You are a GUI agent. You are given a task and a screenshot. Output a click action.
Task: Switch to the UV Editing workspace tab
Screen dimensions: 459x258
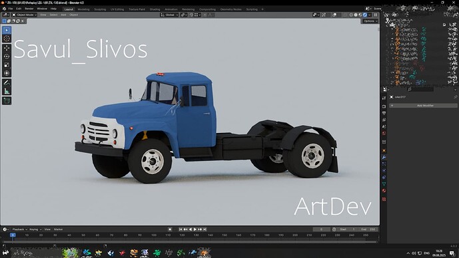(117, 9)
